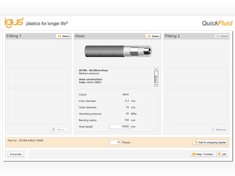Click the hose description scrollbar thumb

[156, 73]
